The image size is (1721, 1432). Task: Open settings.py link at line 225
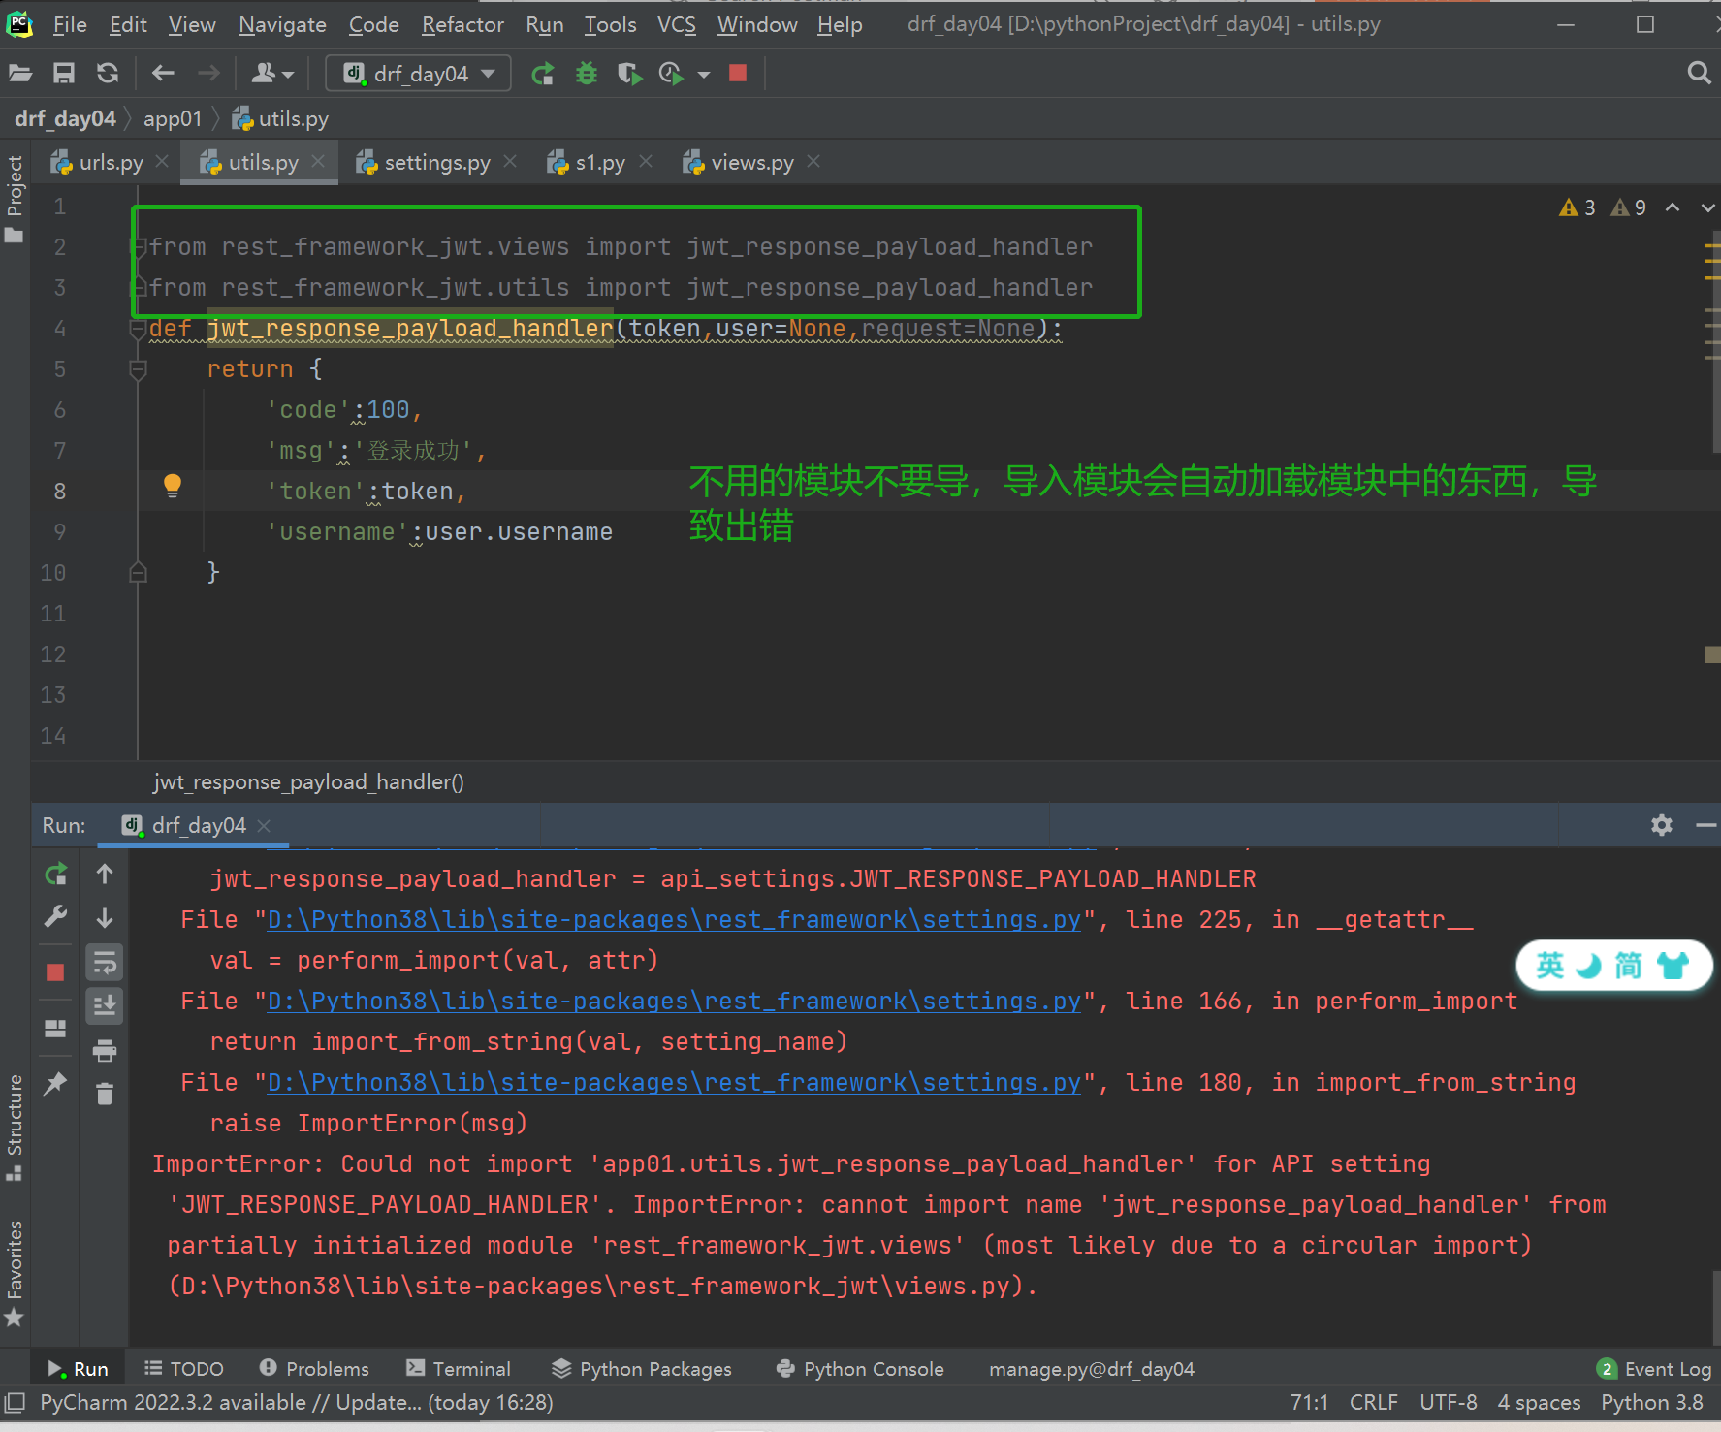674,920
